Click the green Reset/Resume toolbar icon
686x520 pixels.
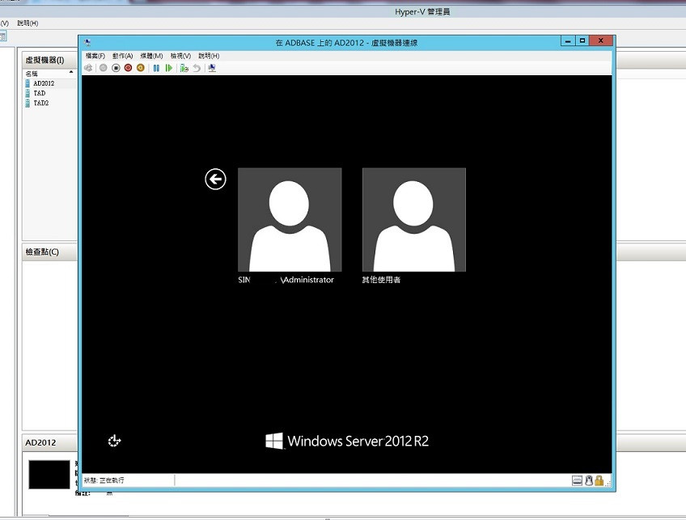168,68
